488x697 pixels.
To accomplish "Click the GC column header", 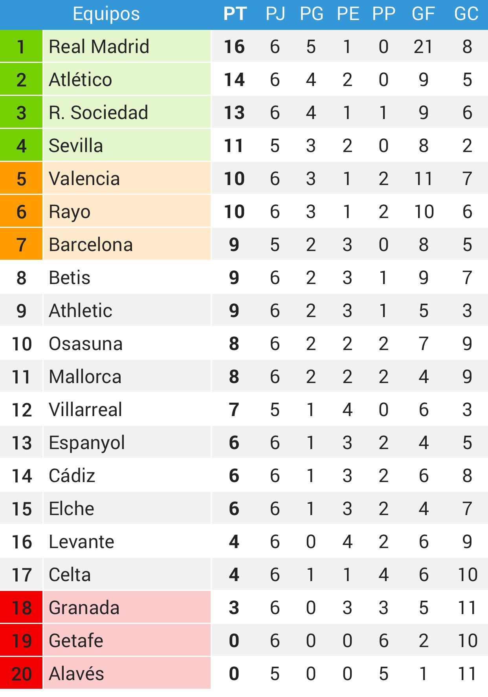I will (466, 14).
